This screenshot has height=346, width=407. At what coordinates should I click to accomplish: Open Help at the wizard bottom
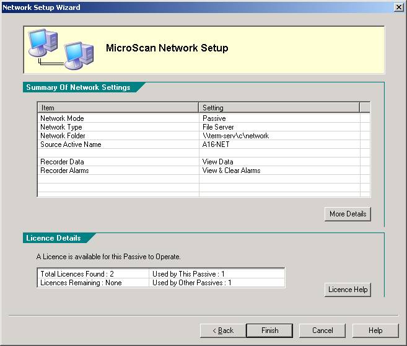pos(375,330)
